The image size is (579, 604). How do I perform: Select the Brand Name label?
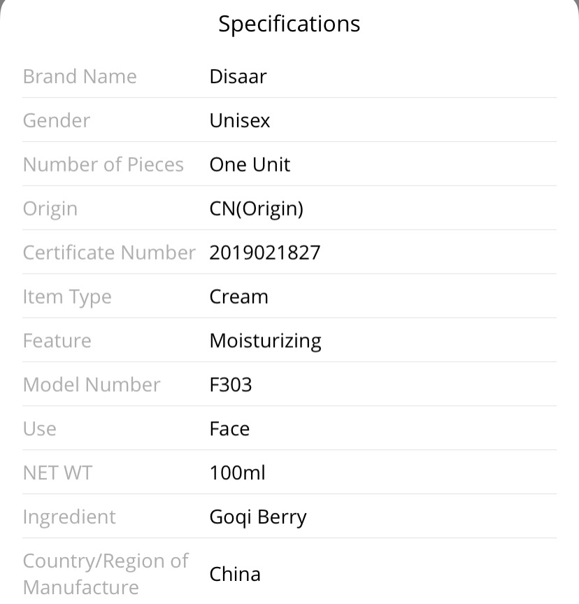80,76
